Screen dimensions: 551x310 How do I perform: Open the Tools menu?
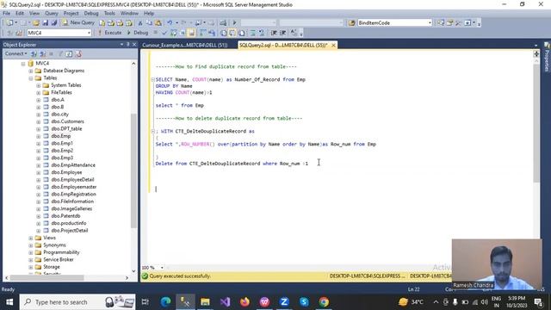click(x=109, y=14)
